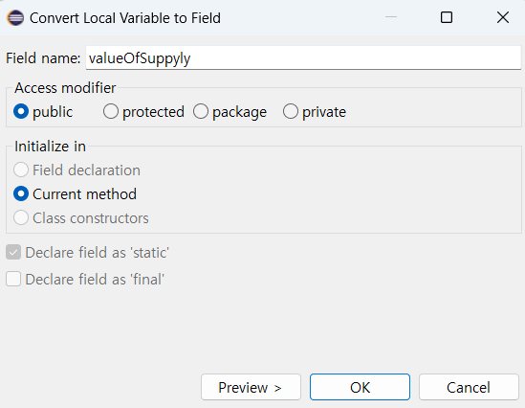Click the Eclipse icon in the title bar
The image size is (525, 408).
(15, 18)
